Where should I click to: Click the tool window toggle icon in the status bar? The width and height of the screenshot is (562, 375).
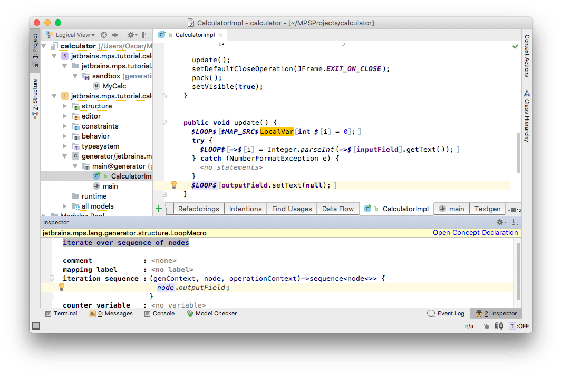[x=36, y=327]
